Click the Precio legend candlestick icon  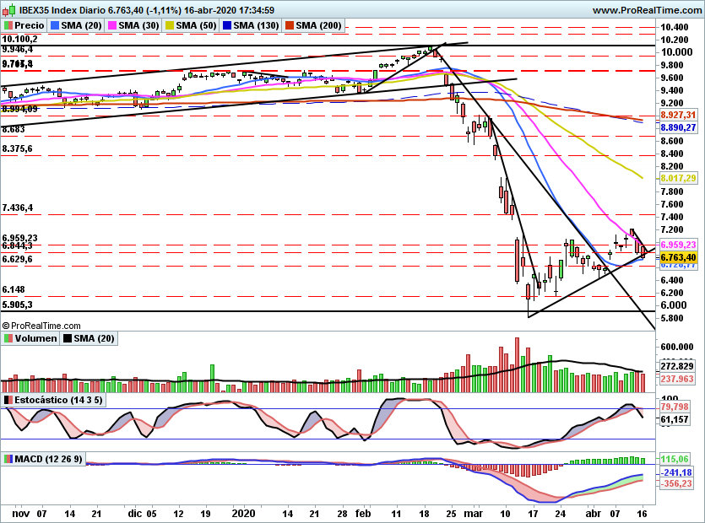click(x=8, y=25)
